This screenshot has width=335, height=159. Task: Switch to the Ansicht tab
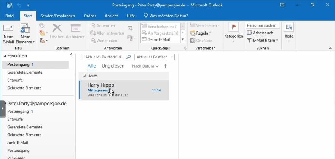(x=111, y=16)
